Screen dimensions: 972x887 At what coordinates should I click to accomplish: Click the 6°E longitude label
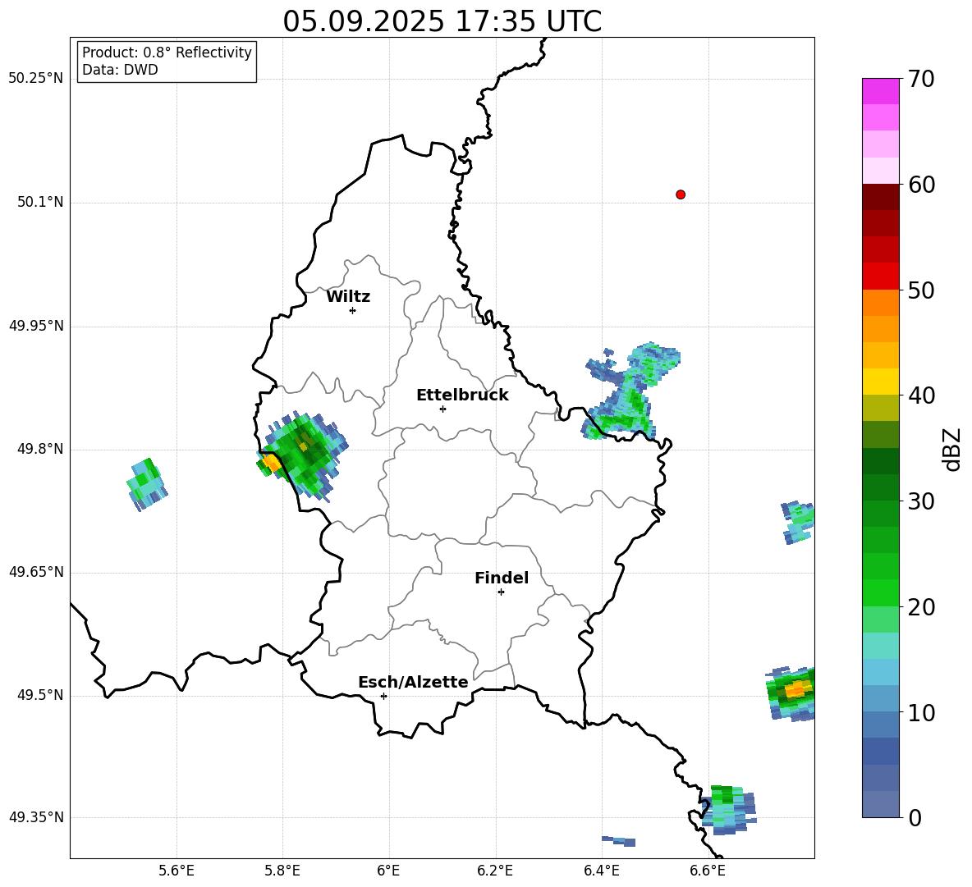click(388, 871)
